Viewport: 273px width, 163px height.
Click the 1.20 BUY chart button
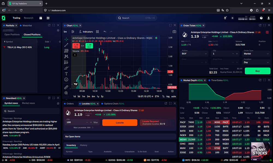point(89,46)
